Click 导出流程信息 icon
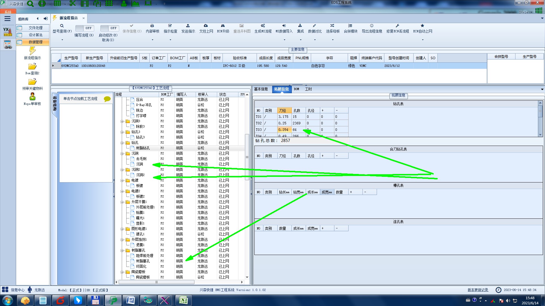This screenshot has width=545, height=306. coord(372,26)
